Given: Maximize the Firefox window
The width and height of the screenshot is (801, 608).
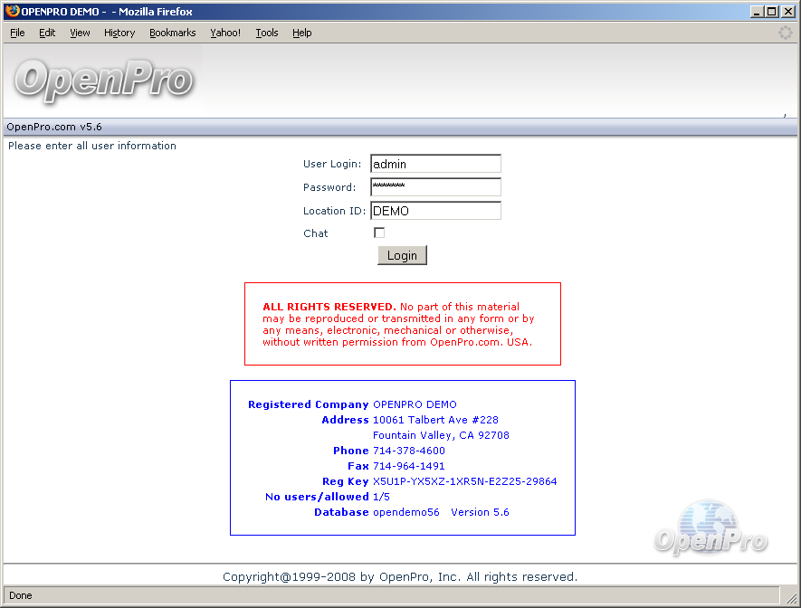Looking at the screenshot, I should tap(772, 11).
